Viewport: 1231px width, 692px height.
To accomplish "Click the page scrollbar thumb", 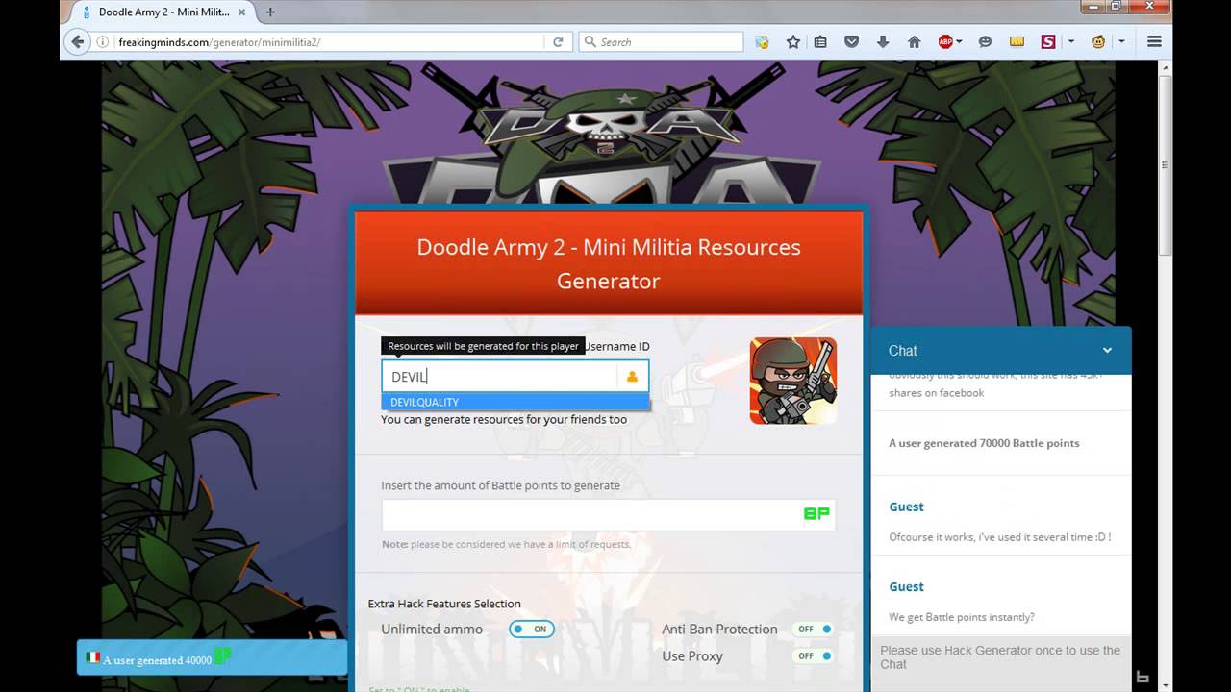I will pyautogui.click(x=1165, y=163).
